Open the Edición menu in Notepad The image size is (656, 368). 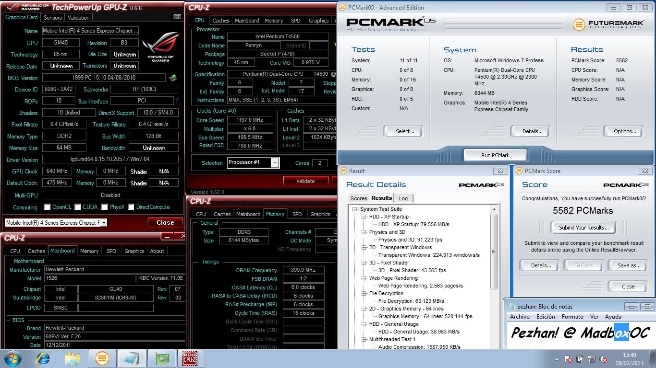546,317
